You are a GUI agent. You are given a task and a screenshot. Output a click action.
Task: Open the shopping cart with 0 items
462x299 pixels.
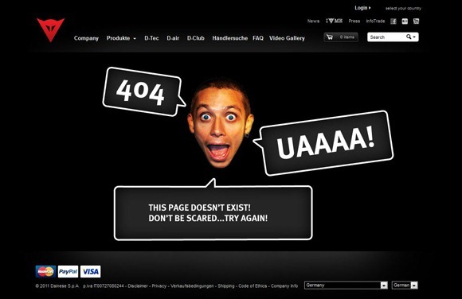click(x=341, y=37)
